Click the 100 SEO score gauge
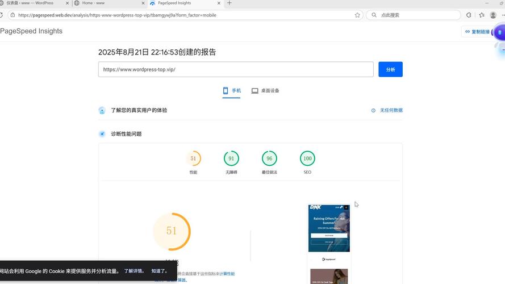Screen dimensions: 505x284 click(307, 158)
